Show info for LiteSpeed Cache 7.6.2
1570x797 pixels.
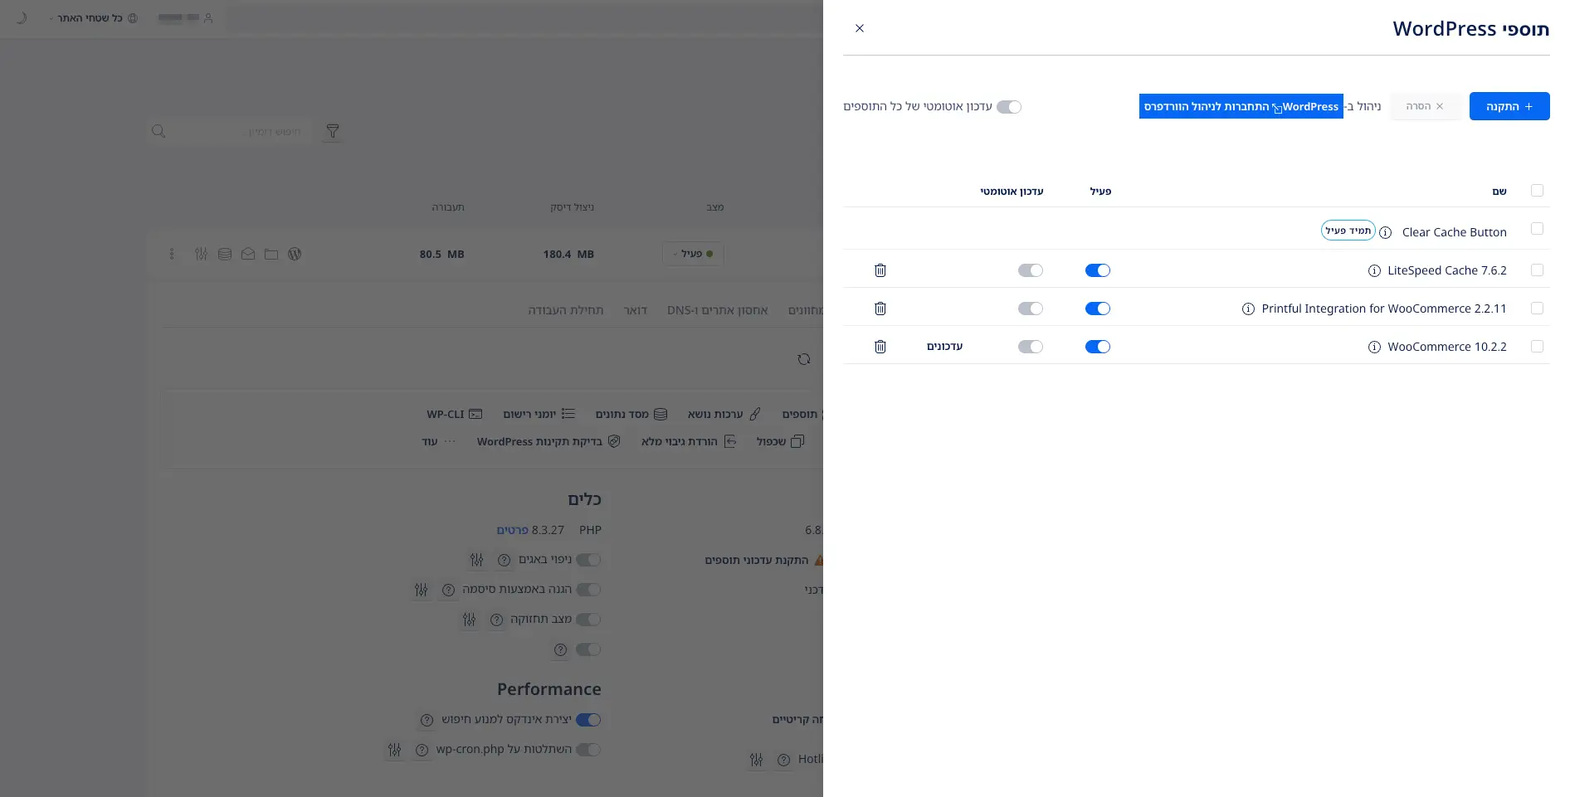[x=1374, y=270]
